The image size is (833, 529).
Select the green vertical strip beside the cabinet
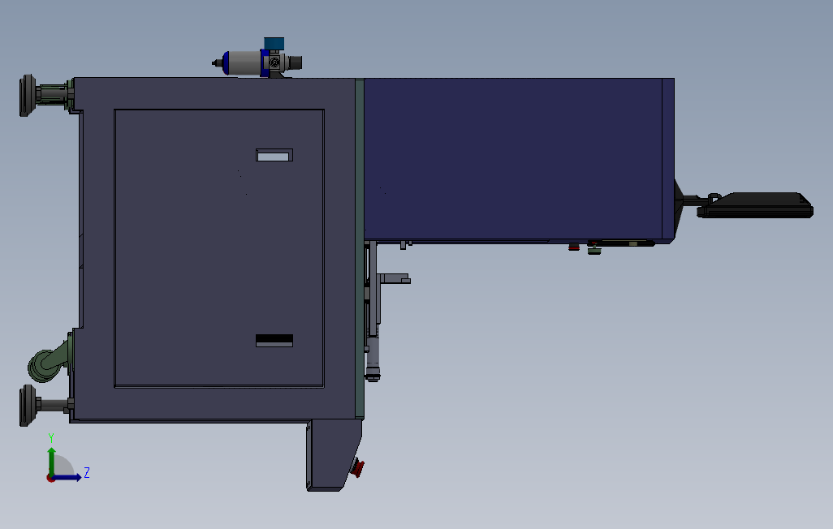click(360, 248)
